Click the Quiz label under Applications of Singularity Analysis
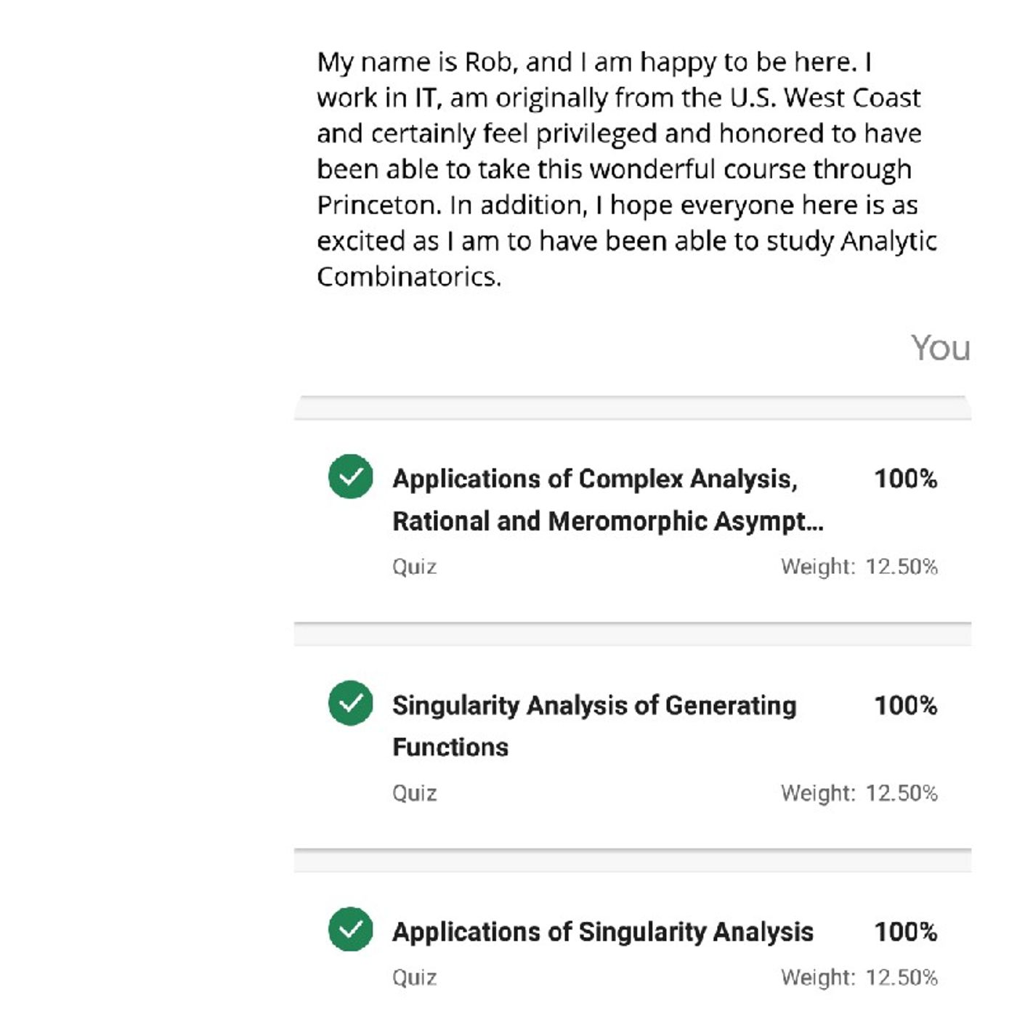This screenshot has width=1017, height=1017. 415,978
